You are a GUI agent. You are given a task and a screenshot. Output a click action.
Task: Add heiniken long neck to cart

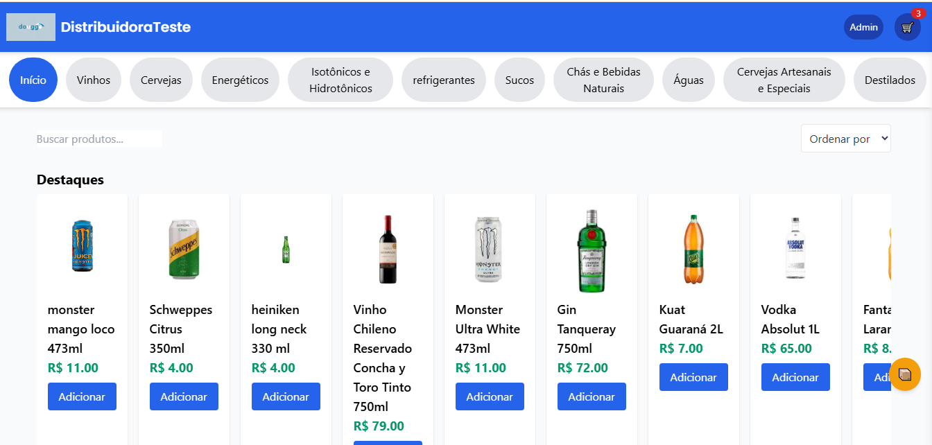pyautogui.click(x=286, y=396)
